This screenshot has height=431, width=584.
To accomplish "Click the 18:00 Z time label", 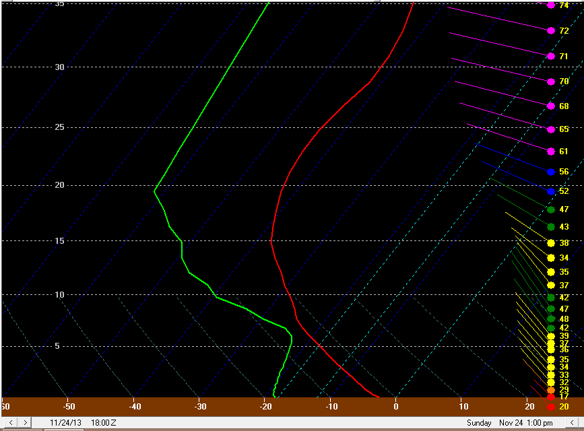I will click(103, 422).
